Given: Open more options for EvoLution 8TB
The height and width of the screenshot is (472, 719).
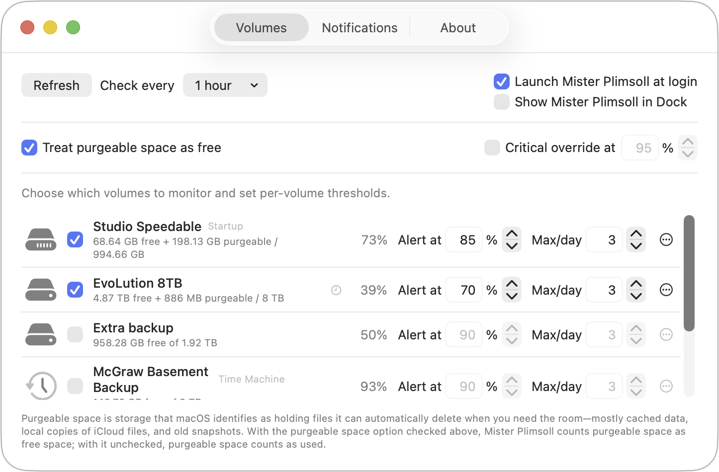Looking at the screenshot, I should (x=666, y=290).
